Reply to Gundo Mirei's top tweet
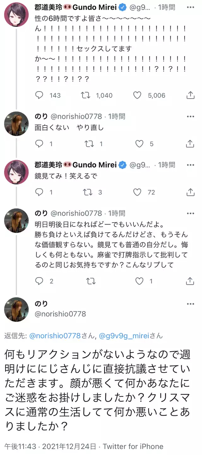This screenshot has height=455, width=202. [x=39, y=95]
